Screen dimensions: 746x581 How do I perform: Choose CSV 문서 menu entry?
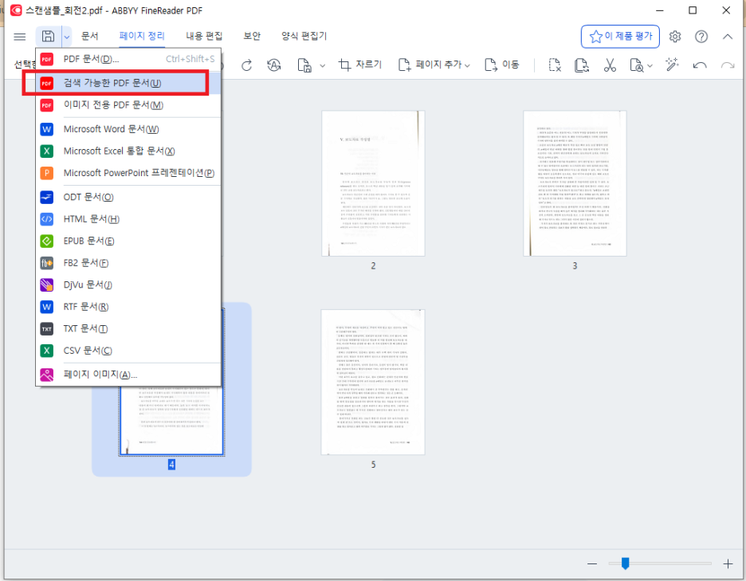128,350
